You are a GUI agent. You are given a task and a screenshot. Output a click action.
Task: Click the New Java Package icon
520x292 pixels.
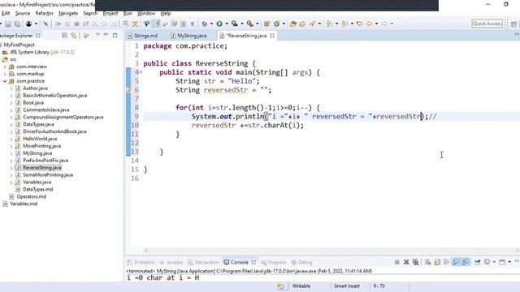[x=266, y=24]
